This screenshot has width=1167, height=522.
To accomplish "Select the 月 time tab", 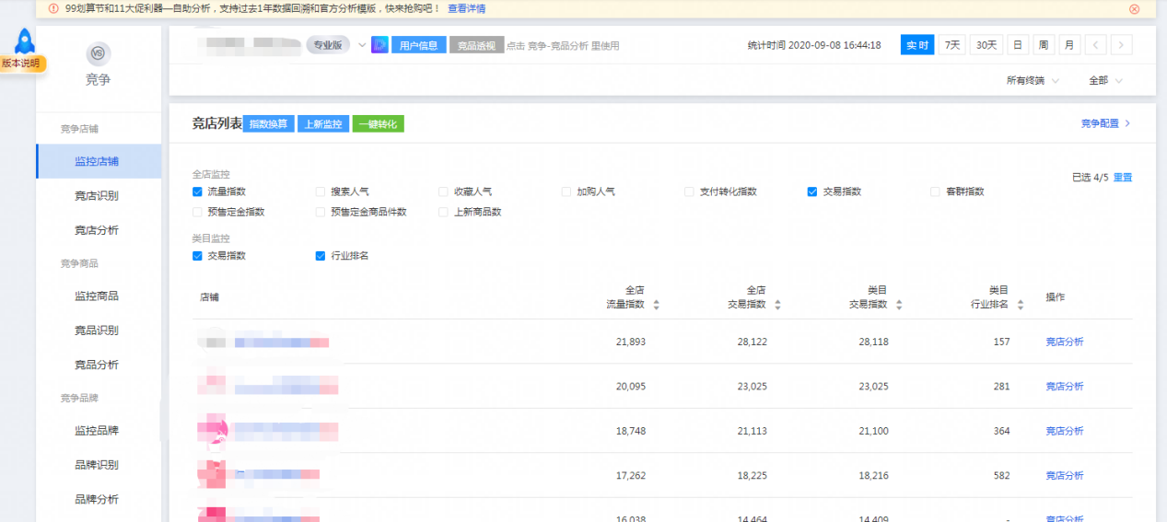I will pyautogui.click(x=1069, y=44).
